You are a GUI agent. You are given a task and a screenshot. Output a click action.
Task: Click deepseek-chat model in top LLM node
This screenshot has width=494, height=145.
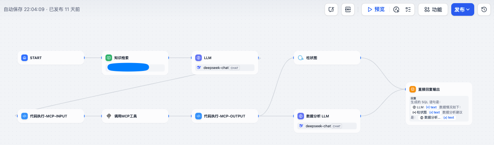pyautogui.click(x=216, y=68)
